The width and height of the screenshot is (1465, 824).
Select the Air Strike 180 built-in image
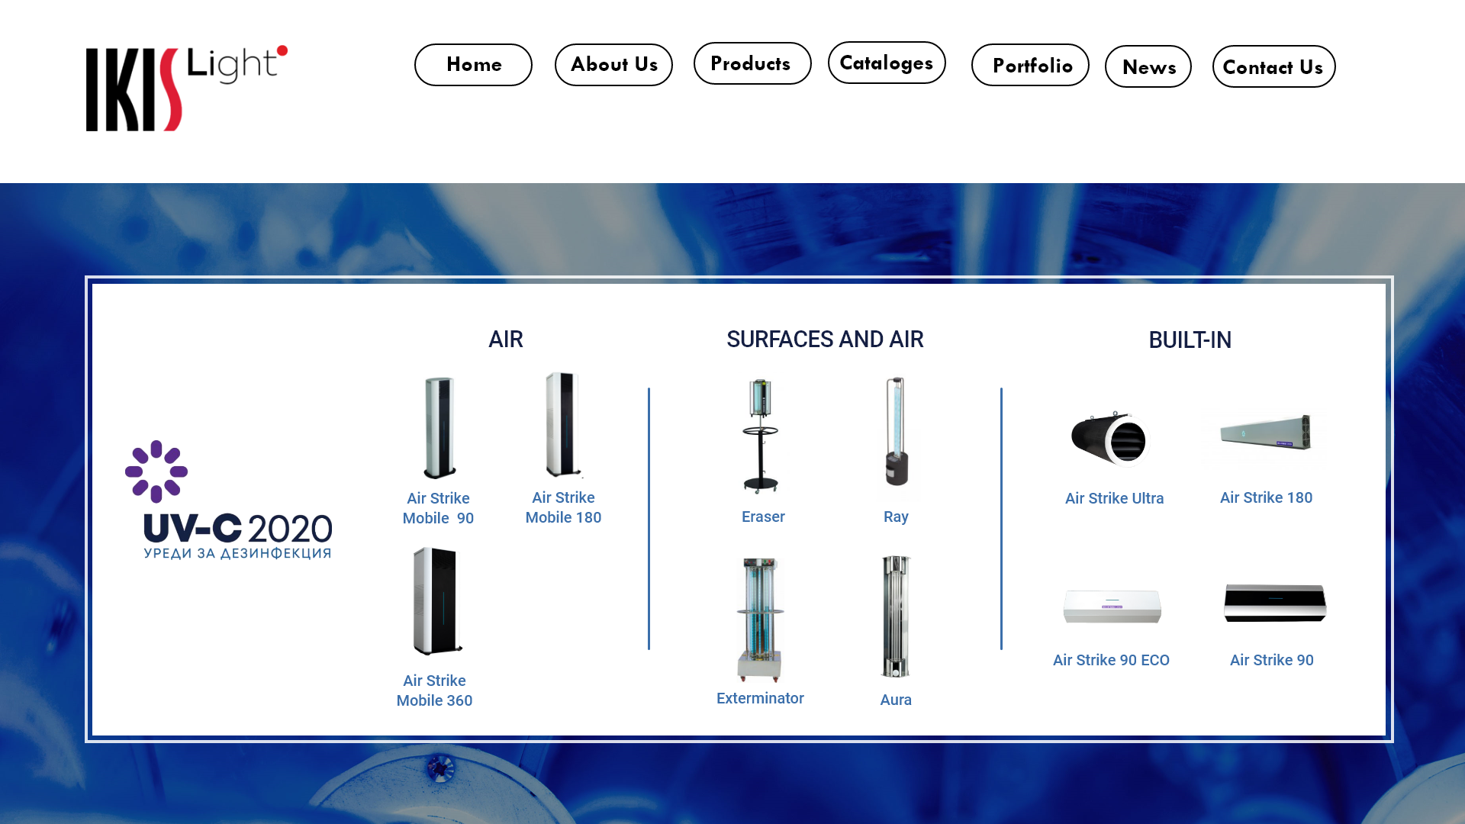1266,432
